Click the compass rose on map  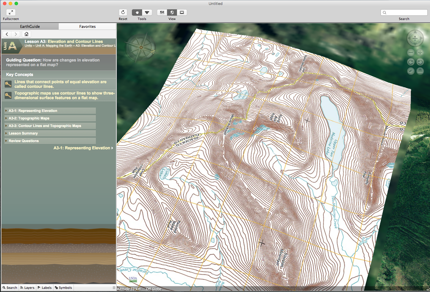coord(141,47)
